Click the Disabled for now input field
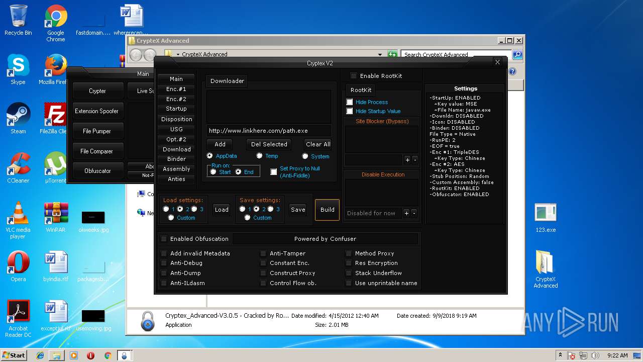 point(373,213)
